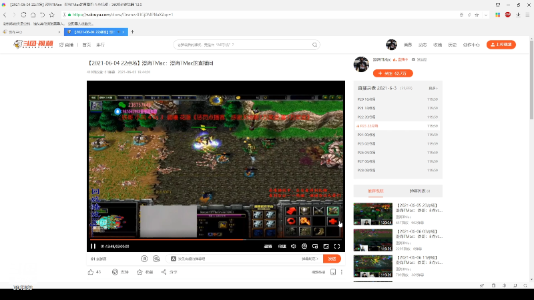534x300 pixels.
Task: Enable picture-in-picture mini player icon
Action: pyautogui.click(x=315, y=246)
